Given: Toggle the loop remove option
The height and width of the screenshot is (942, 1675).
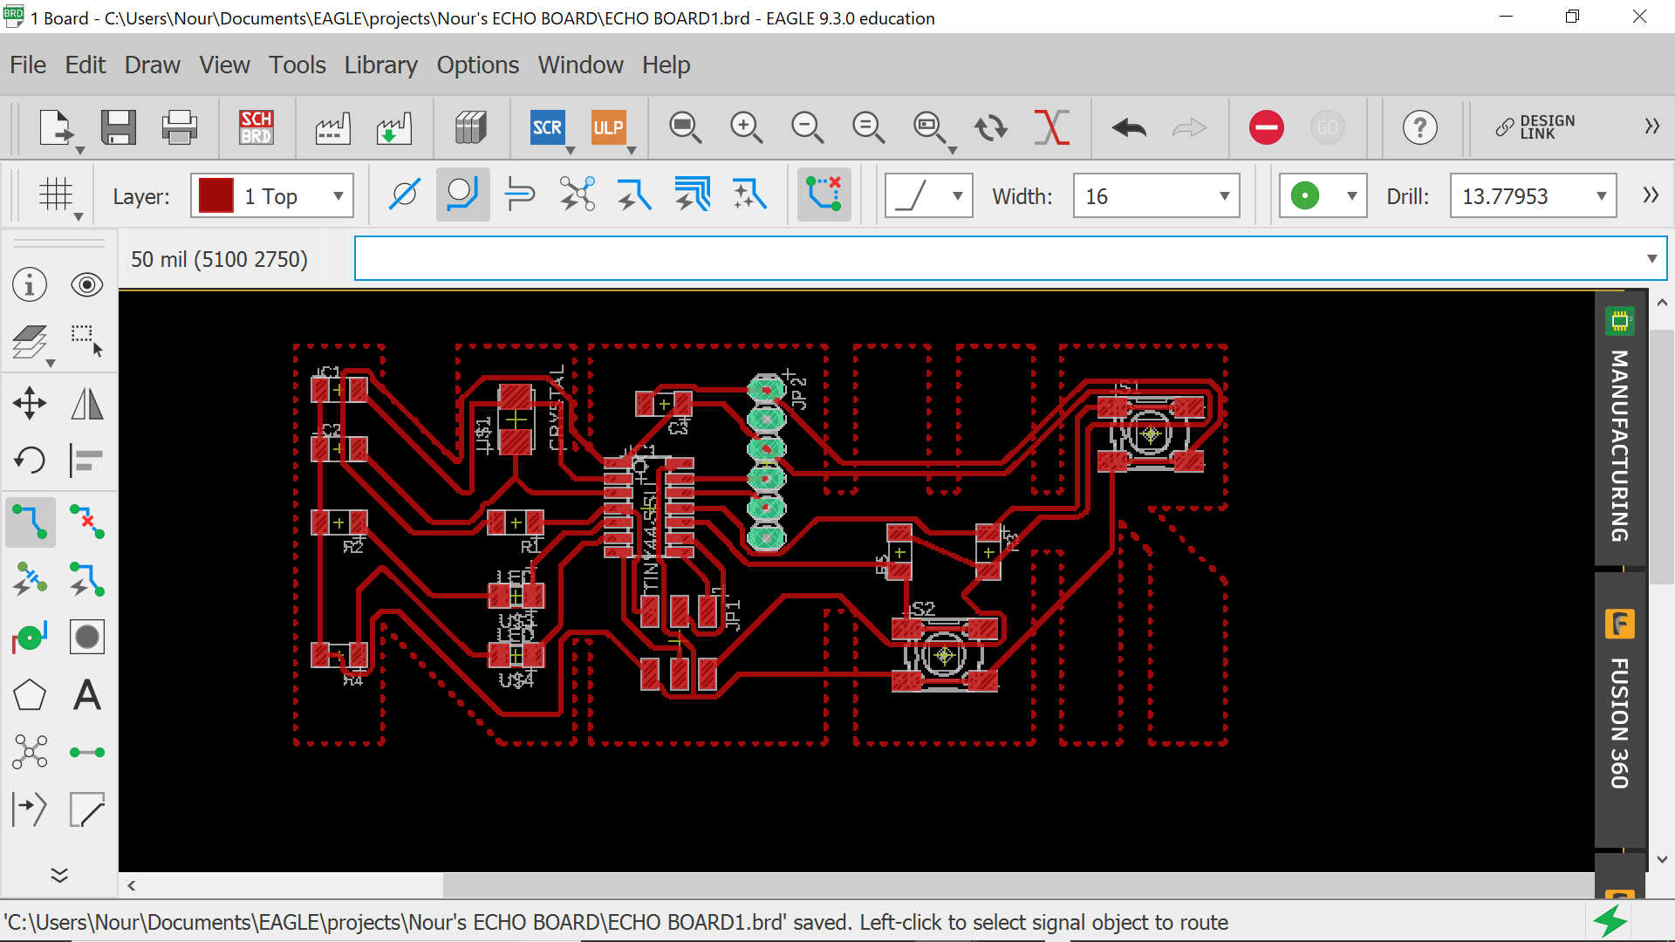Looking at the screenshot, I should point(824,195).
